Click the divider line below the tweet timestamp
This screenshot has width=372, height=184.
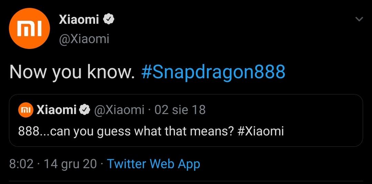coord(186,181)
